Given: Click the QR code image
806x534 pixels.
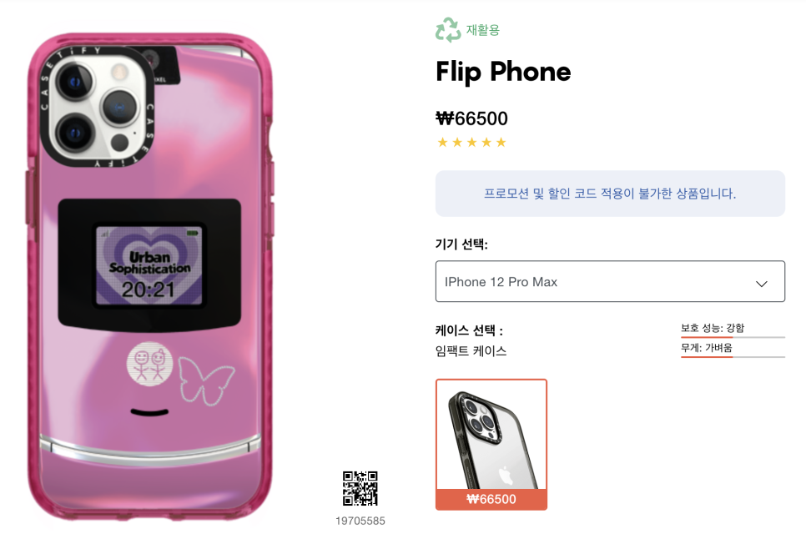Looking at the screenshot, I should (x=360, y=488).
